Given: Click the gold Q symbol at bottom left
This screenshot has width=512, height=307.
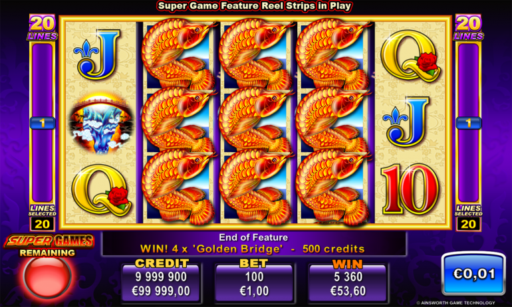Looking at the screenshot, I should tap(101, 190).
